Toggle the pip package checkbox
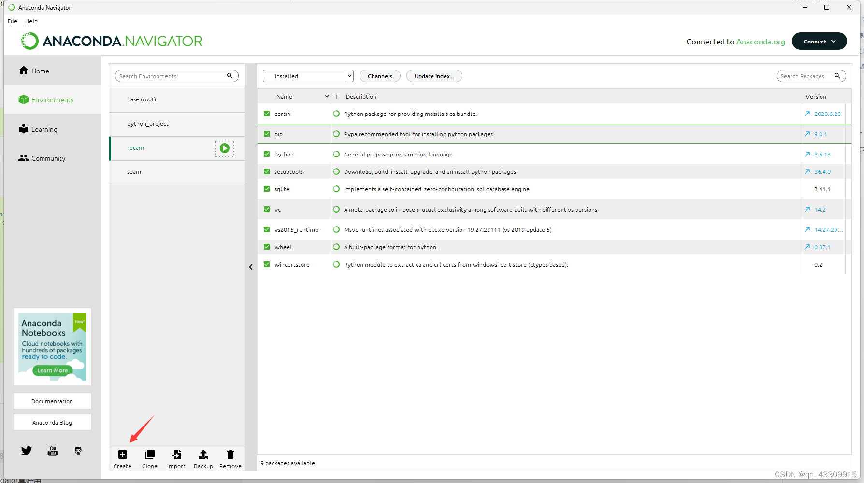This screenshot has height=483, width=864. pos(267,134)
